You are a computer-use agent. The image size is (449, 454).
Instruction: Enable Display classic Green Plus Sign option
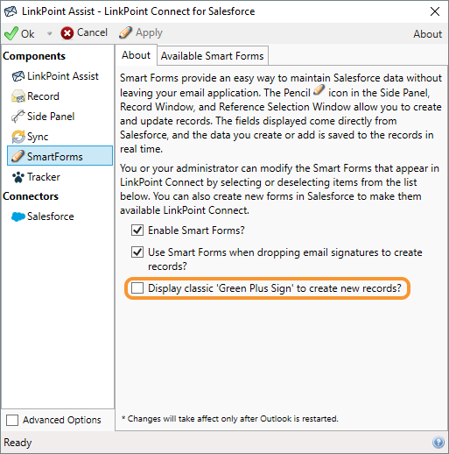(137, 288)
